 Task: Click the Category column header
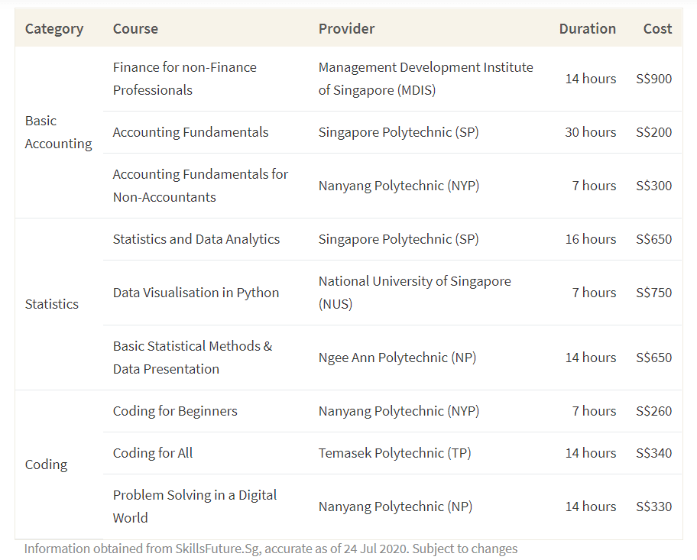(54, 28)
